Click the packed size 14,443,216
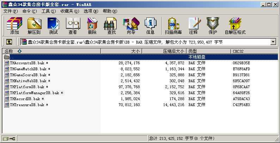Screen dimensions: 280x143 tap(174, 105)
